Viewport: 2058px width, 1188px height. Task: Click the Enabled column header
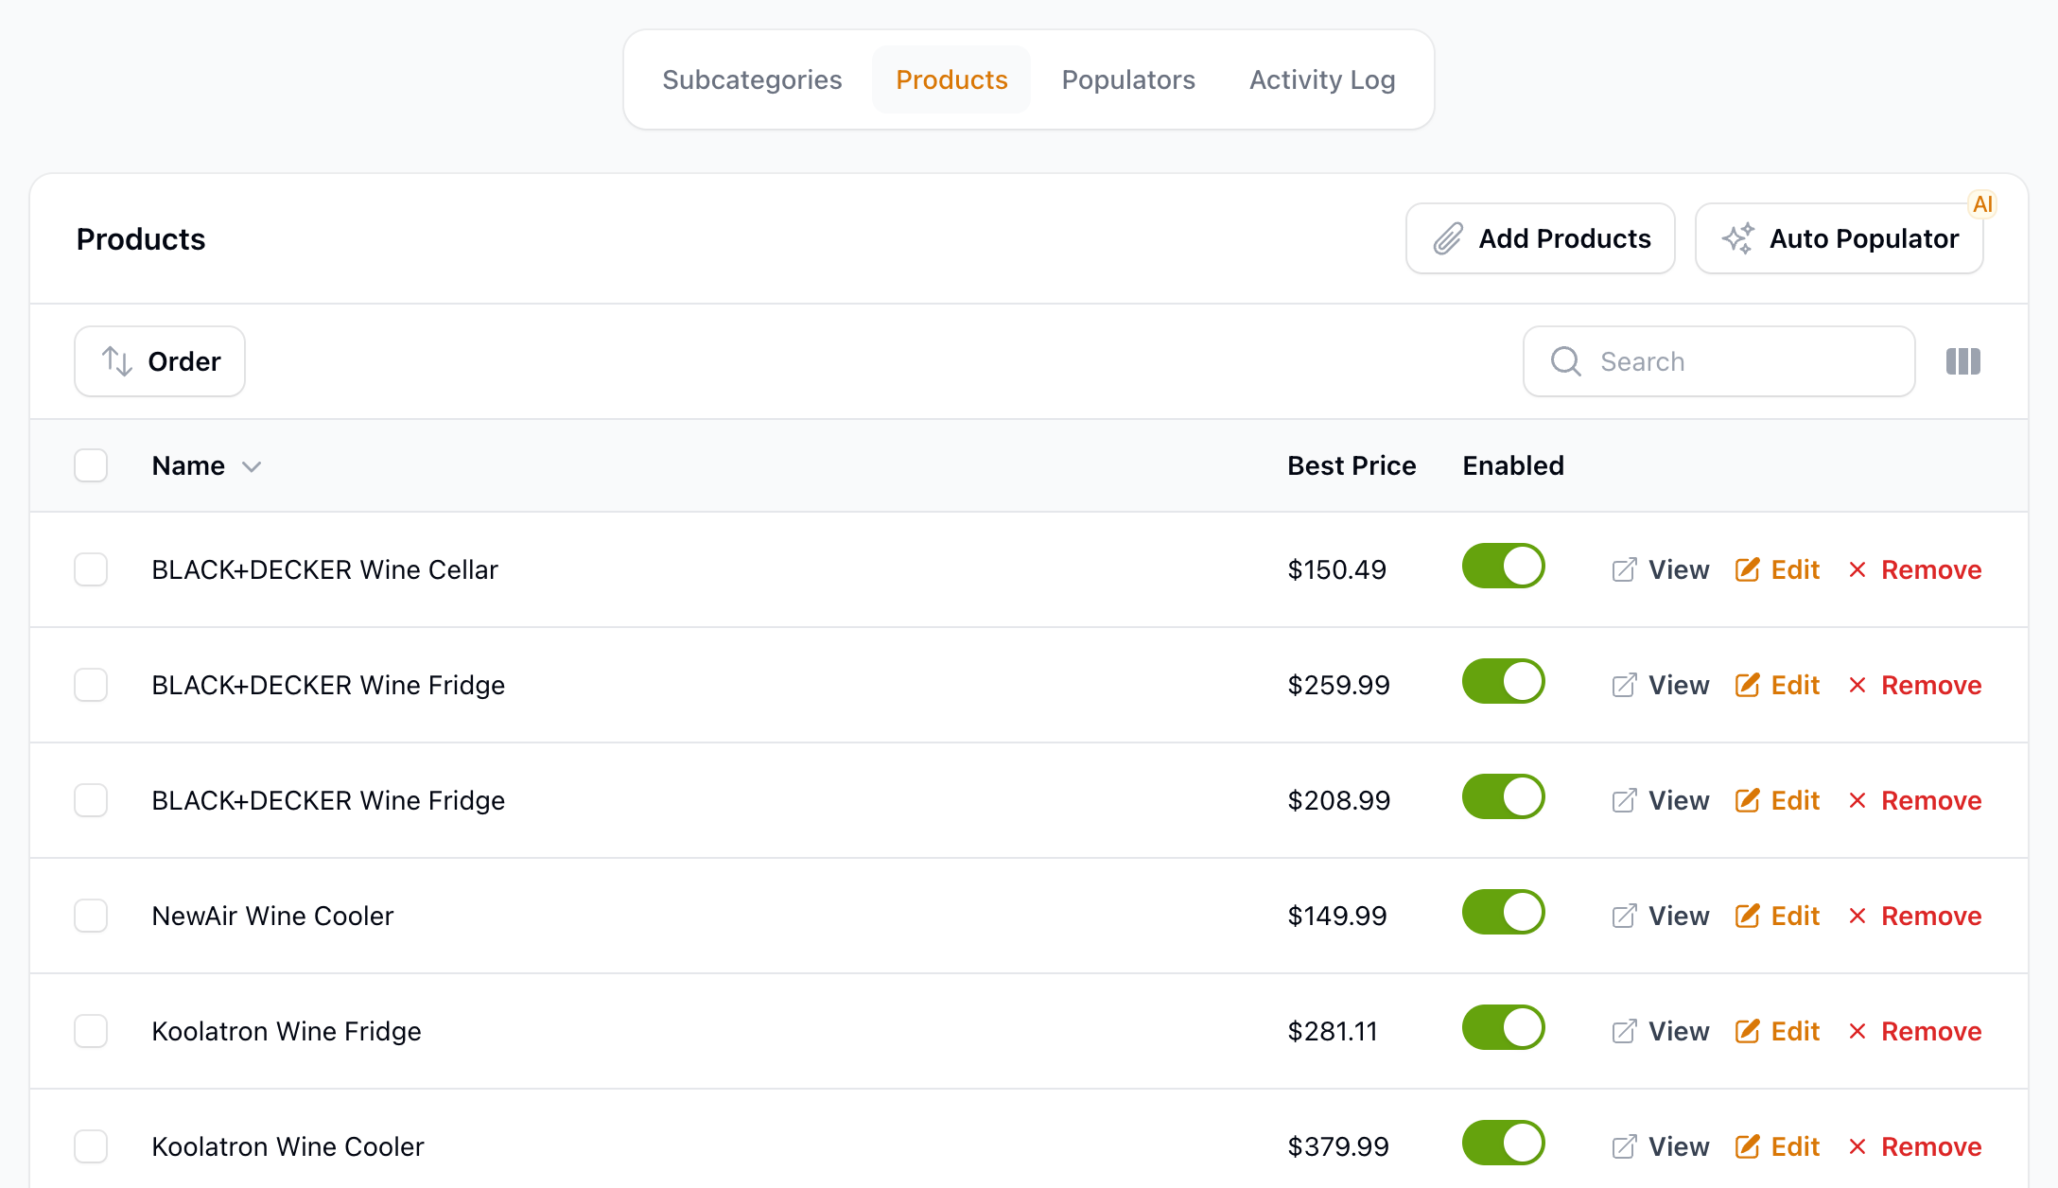pyautogui.click(x=1513, y=465)
